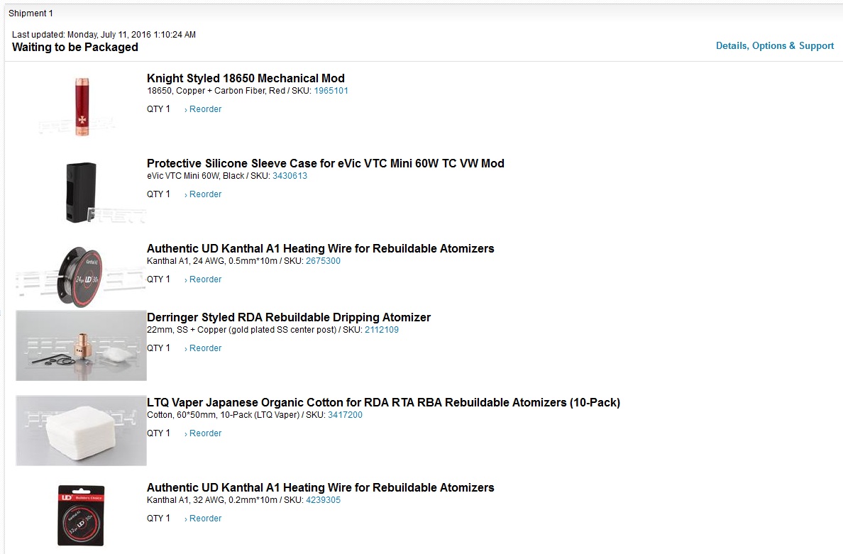The image size is (843, 554).
Task: Reorder the Knight Styled Mechanical Mod
Action: click(203, 109)
